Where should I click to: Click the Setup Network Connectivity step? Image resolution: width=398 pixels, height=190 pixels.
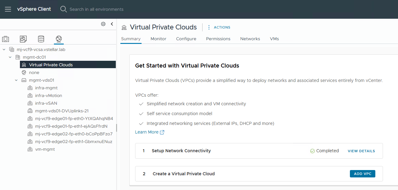[259, 151]
